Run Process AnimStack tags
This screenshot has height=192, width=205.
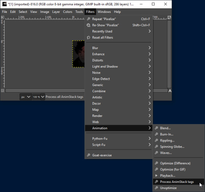178,182
